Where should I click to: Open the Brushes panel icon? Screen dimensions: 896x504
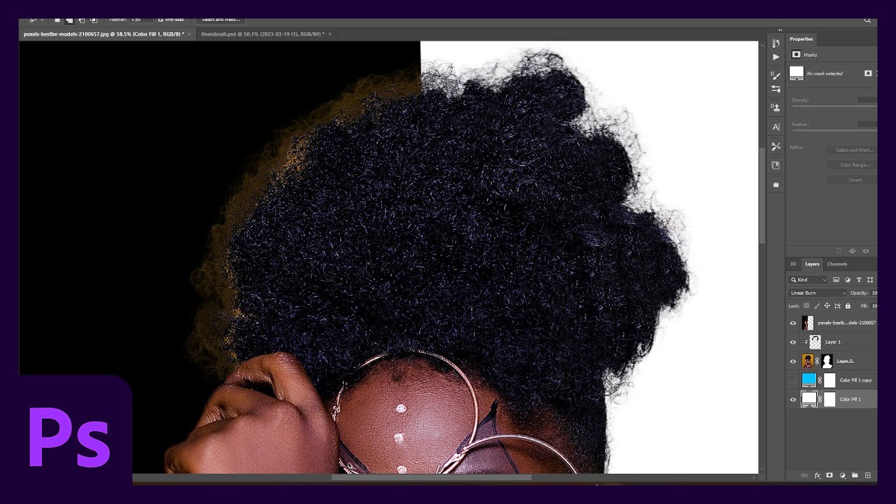click(776, 76)
